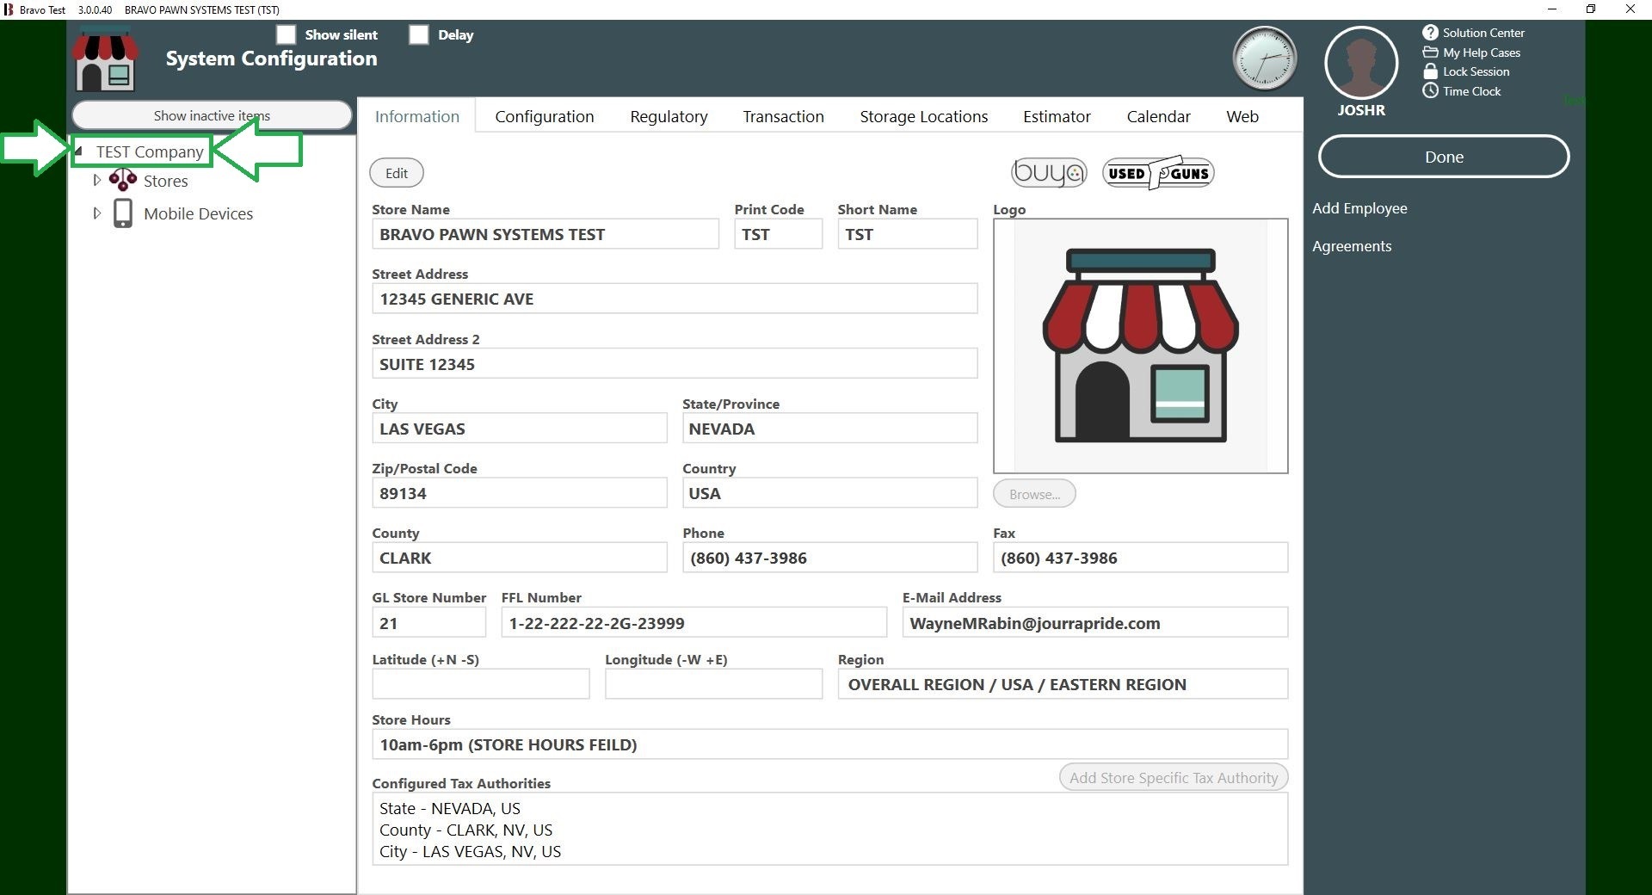Click the Country field
Image resolution: width=1652 pixels, height=895 pixels.
829,492
